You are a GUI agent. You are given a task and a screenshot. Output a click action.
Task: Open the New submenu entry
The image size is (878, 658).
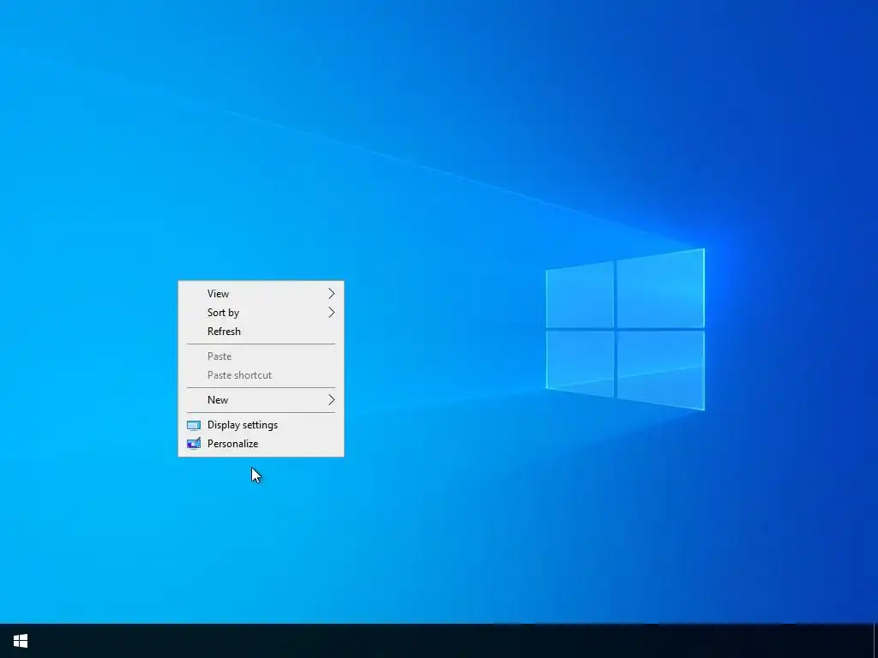261,400
